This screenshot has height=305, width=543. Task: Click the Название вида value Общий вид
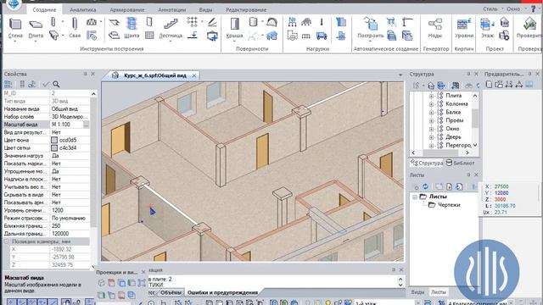coord(70,109)
